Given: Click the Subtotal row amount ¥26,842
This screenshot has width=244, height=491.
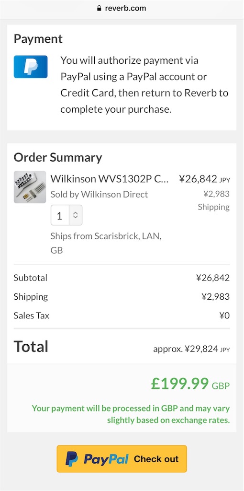Looking at the screenshot, I should [213, 278].
